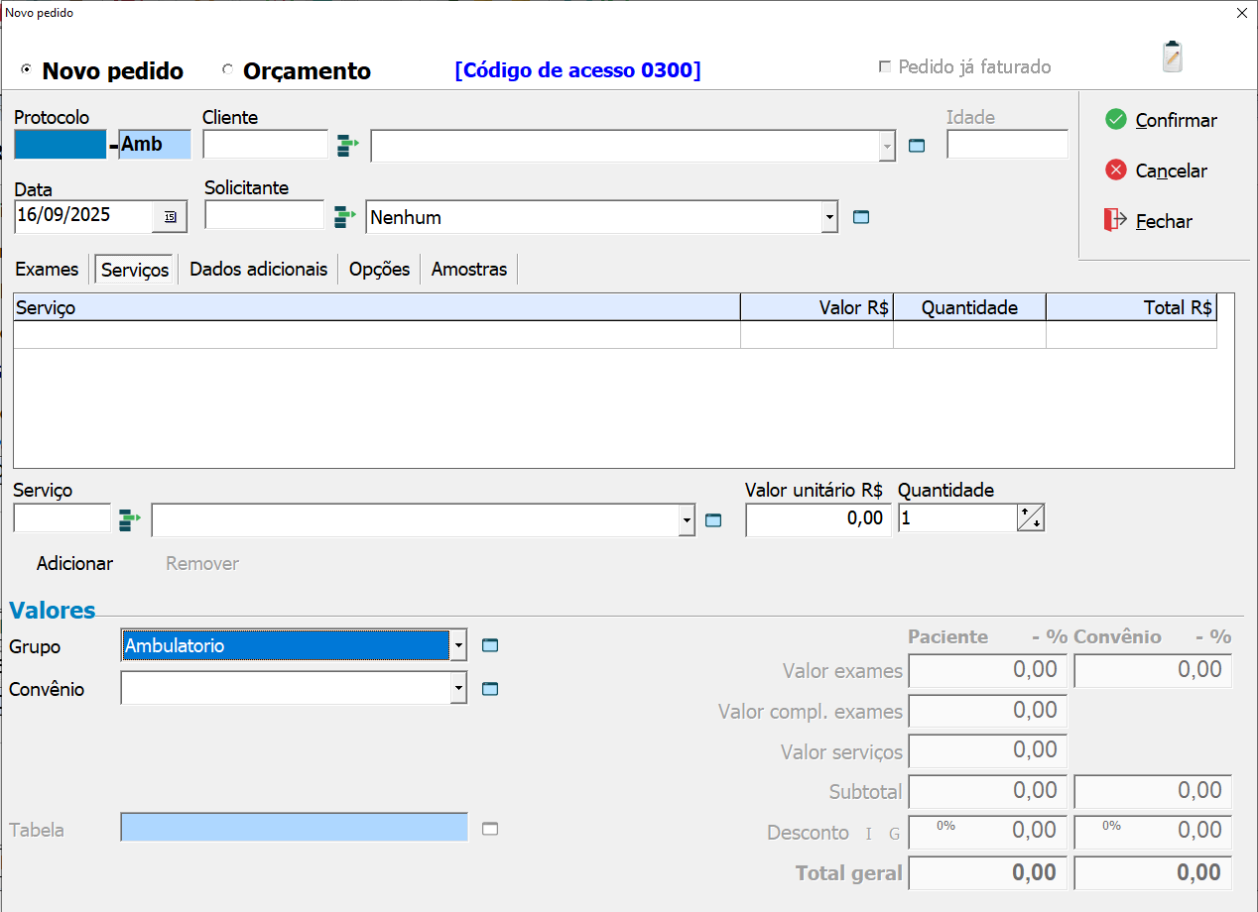Viewport: 1258px width, 912px height.
Task: Open Grupo registry window icon
Action: [x=490, y=645]
